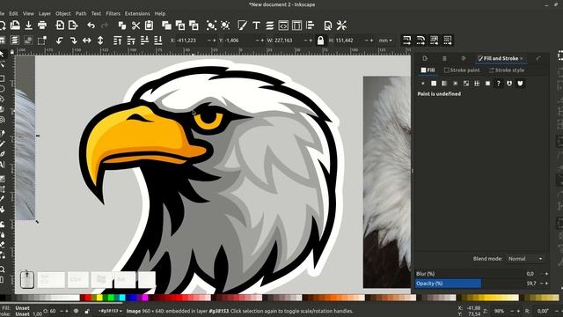Open the Help menu
The width and height of the screenshot is (563, 317).
(160, 14)
